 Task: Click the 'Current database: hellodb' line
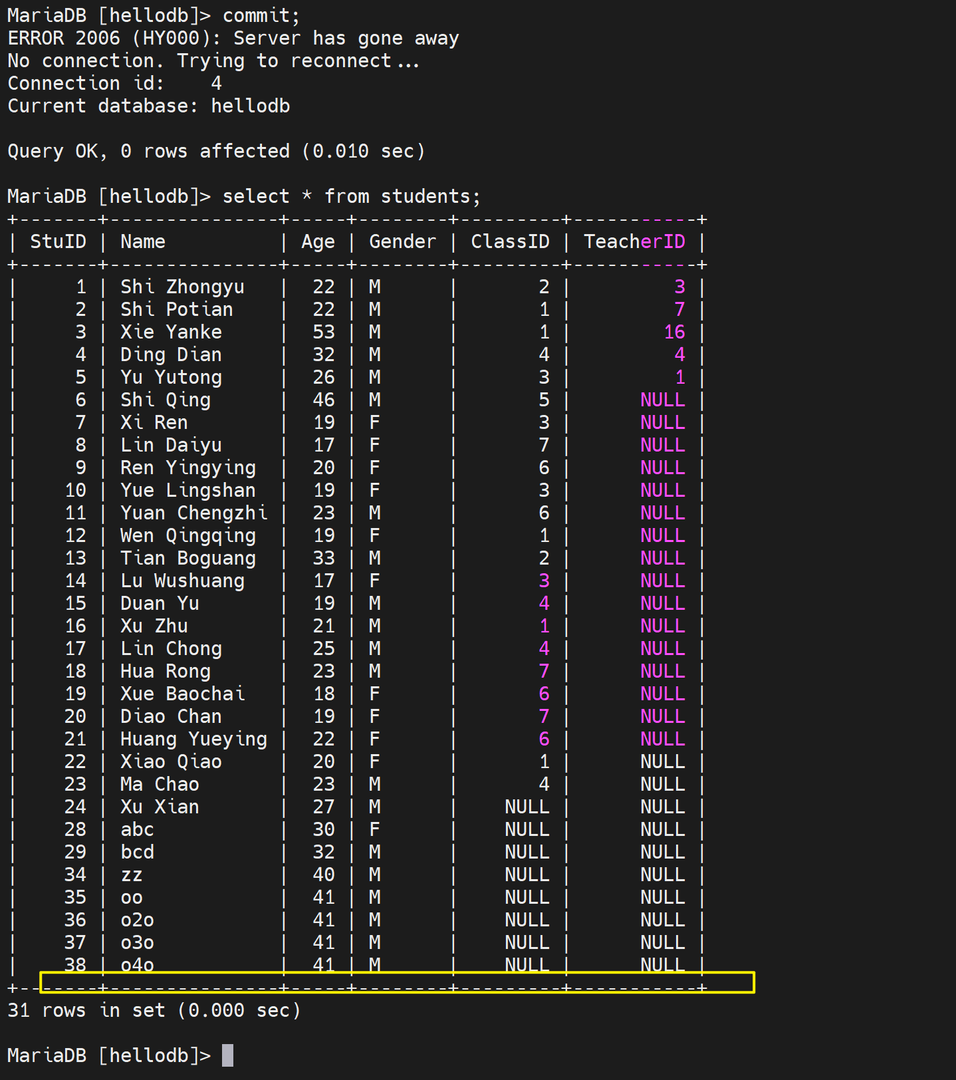click(x=148, y=106)
